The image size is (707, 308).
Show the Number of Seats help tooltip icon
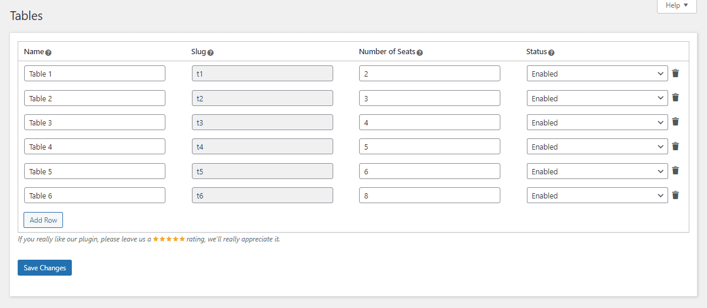[x=420, y=52]
